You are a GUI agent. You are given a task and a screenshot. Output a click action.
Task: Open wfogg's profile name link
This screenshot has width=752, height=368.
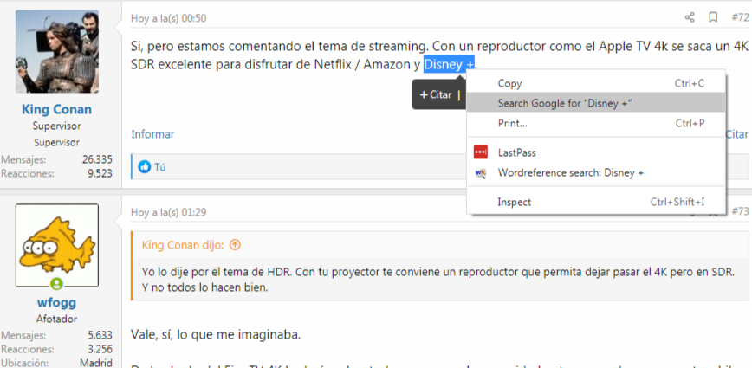coord(56,302)
